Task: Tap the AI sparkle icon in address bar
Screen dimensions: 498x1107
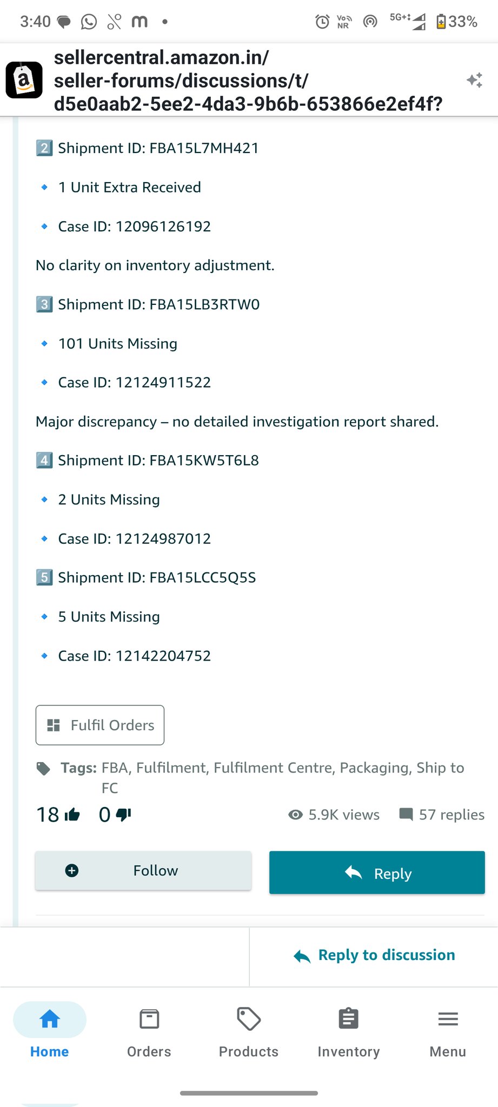Action: (x=474, y=81)
